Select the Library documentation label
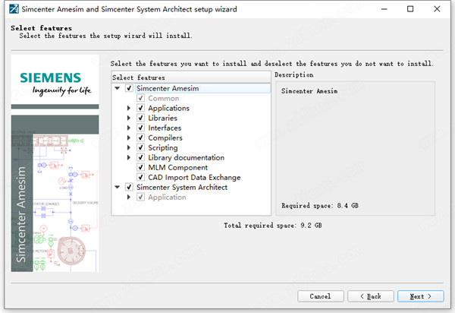The width and height of the screenshot is (455, 313). 187,157
